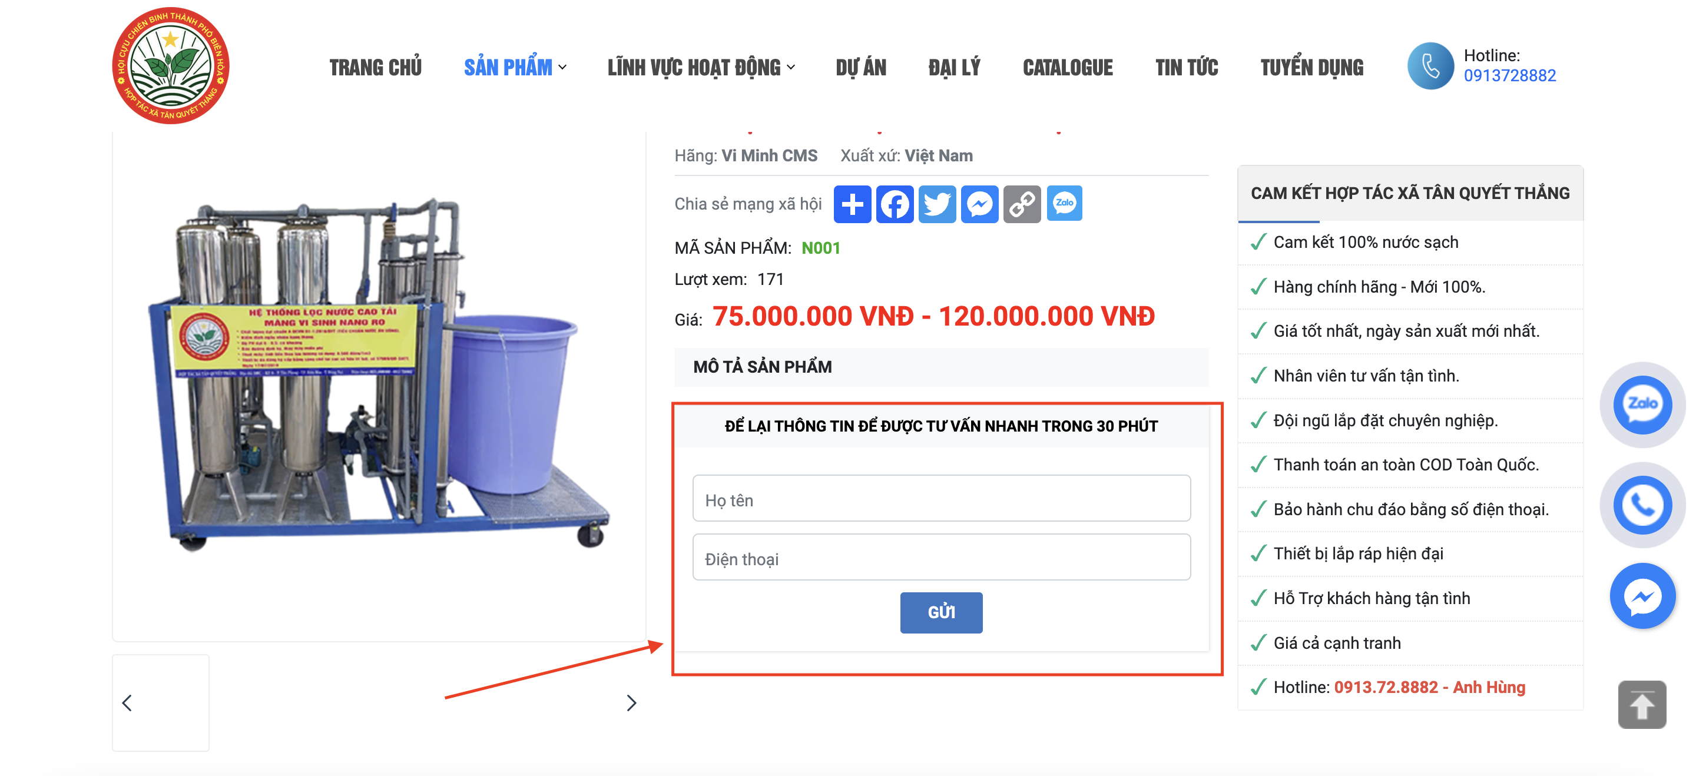Focus the Họ tên input field
1696x776 pixels.
pyautogui.click(x=941, y=498)
